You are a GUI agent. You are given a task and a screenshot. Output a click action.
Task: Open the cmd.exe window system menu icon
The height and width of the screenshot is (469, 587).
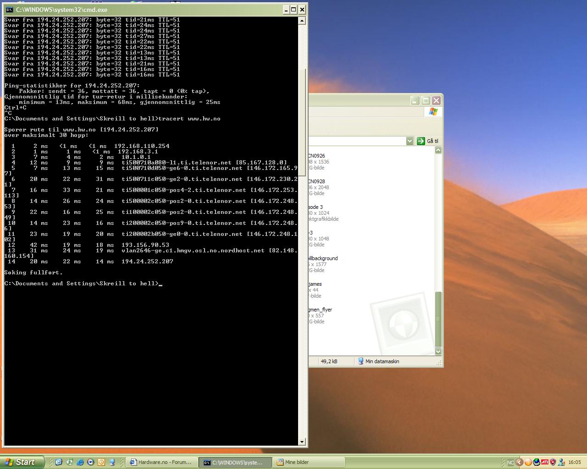(9, 9)
